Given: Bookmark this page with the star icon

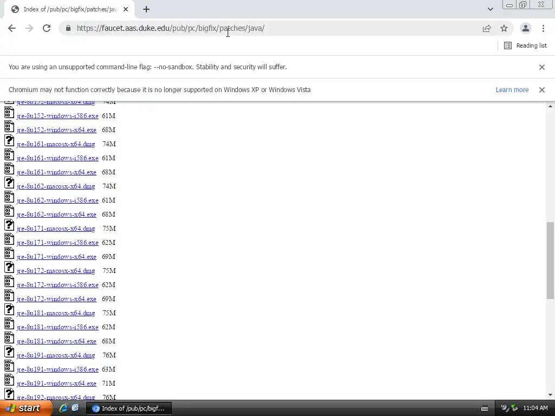Looking at the screenshot, I should pyautogui.click(x=504, y=28).
